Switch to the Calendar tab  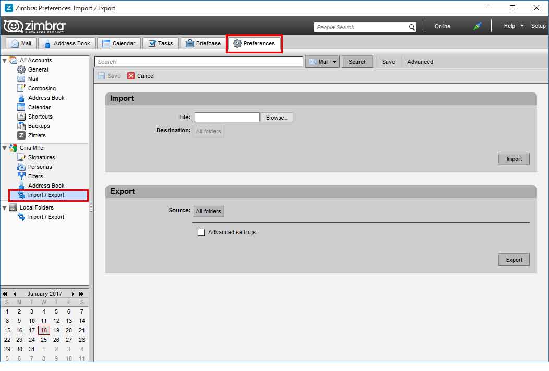118,43
